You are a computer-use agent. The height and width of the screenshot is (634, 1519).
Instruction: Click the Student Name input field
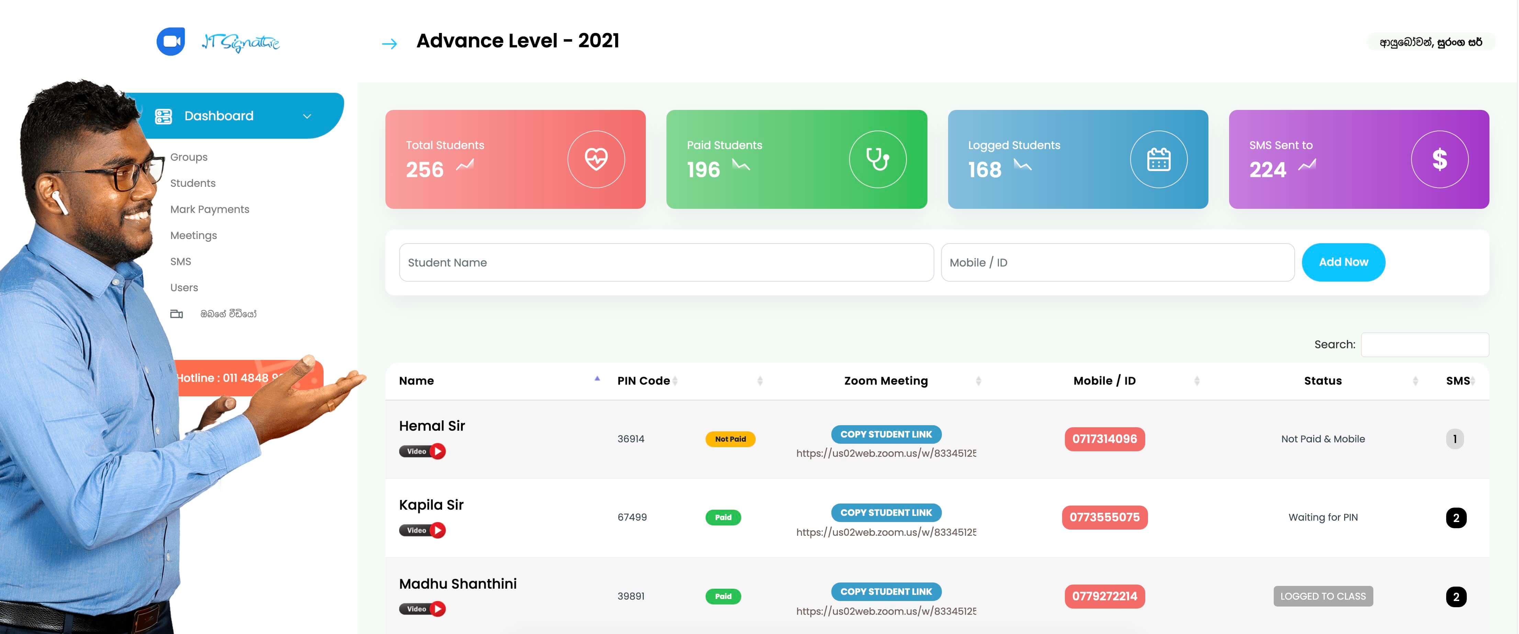click(666, 262)
